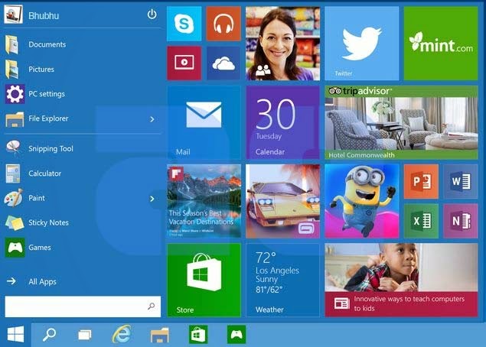
Task: Open the Video player tile
Action: pyautogui.click(x=184, y=63)
